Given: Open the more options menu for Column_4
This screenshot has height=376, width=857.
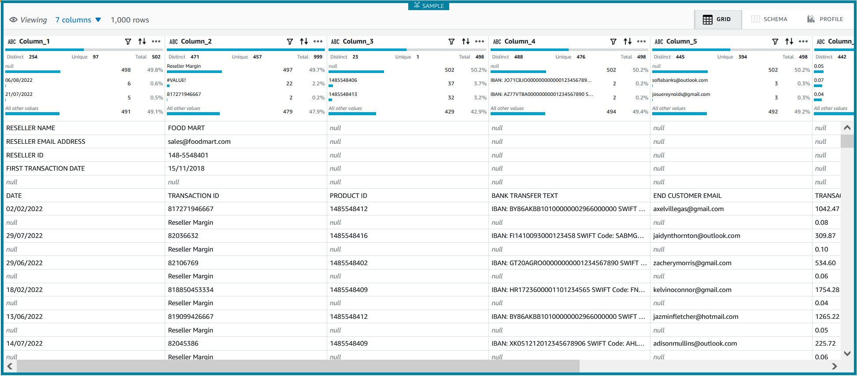Looking at the screenshot, I should pos(642,41).
